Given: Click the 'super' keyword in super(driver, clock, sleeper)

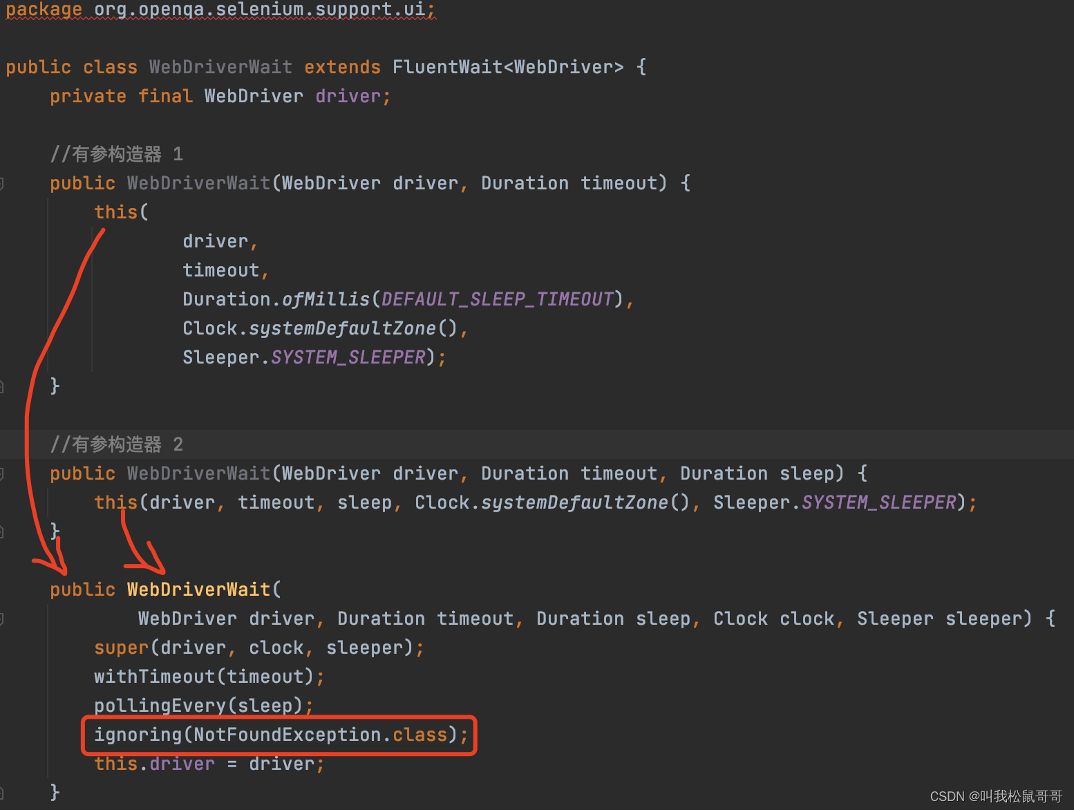Looking at the screenshot, I should click(x=121, y=648).
